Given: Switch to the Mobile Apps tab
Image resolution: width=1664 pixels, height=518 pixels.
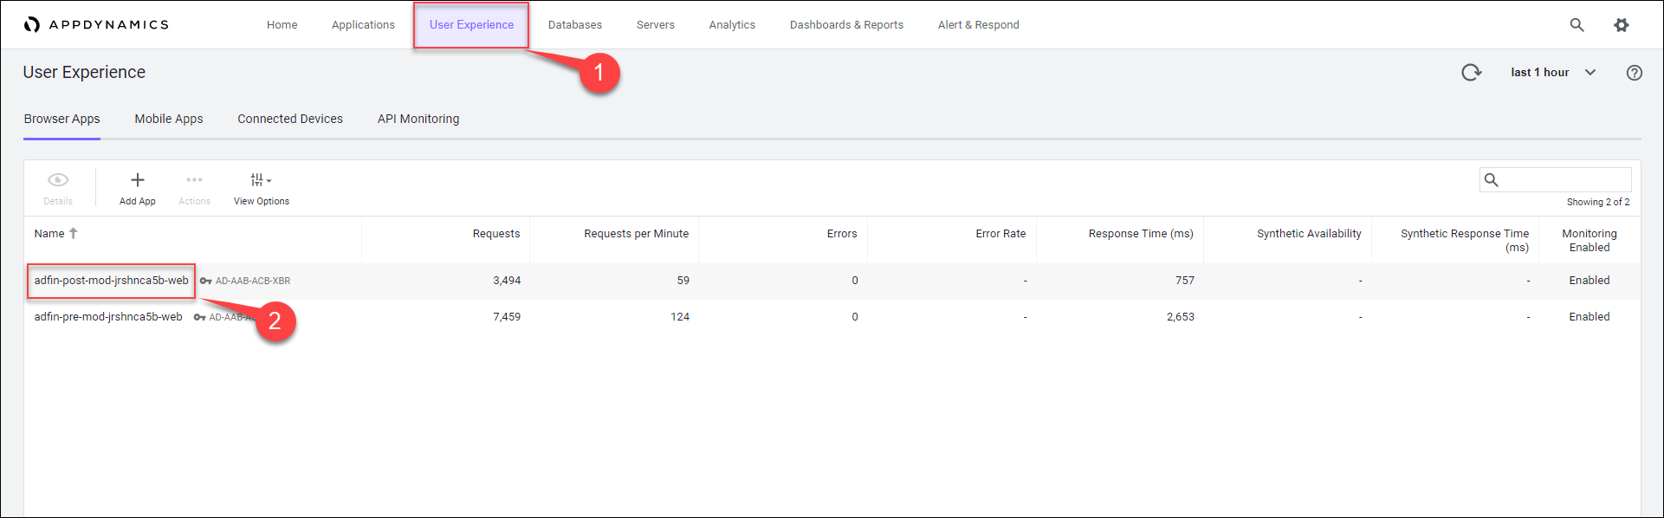Looking at the screenshot, I should point(168,119).
